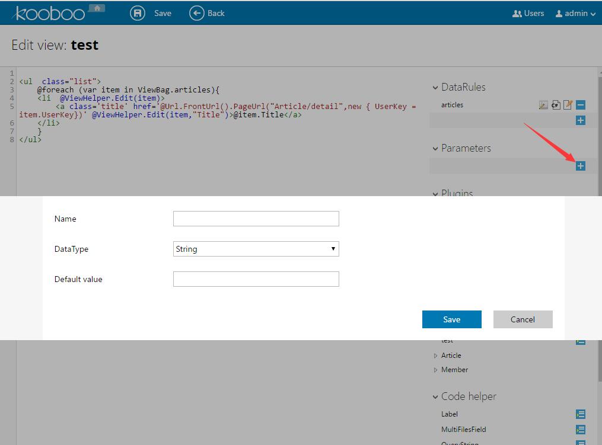Go Back using the top bar label

pyautogui.click(x=216, y=13)
